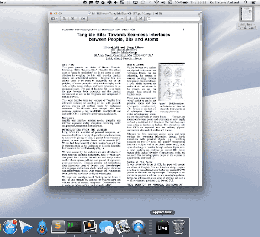Open the Help menu

point(3,3)
